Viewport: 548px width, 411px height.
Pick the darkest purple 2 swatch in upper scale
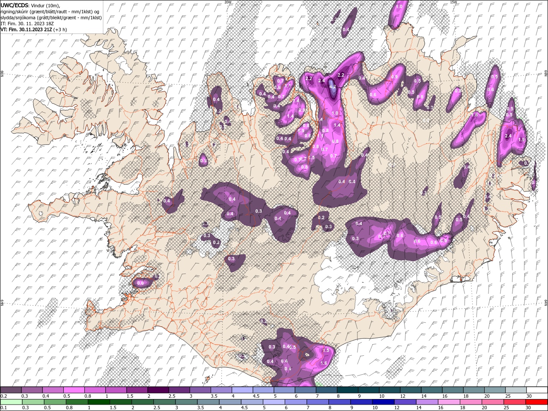(158, 390)
